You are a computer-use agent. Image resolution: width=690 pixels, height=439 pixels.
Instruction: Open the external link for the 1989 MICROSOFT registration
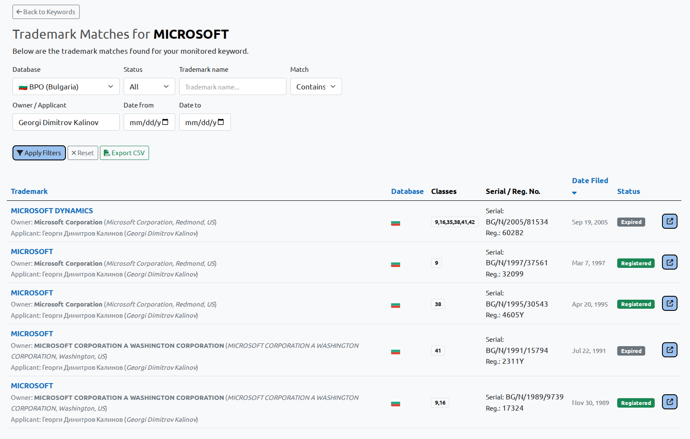pos(669,402)
